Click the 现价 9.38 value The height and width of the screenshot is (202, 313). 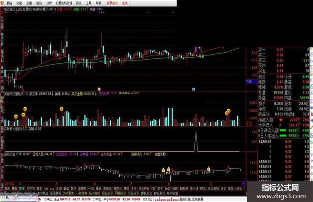pos(280,77)
